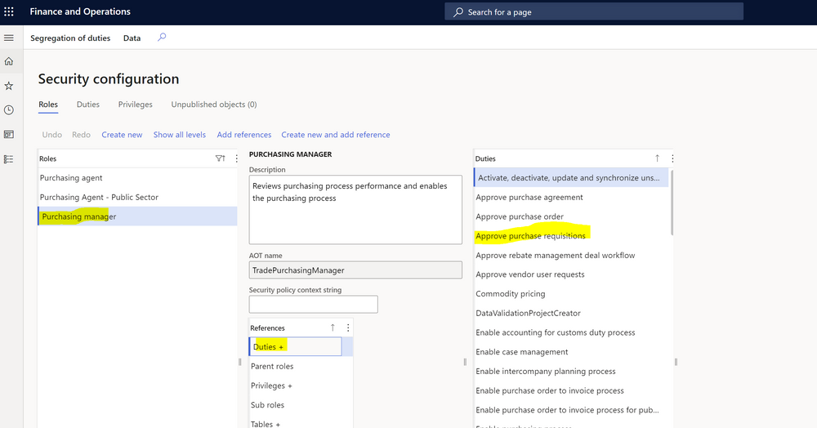Select Parent roles in References list

tap(301, 367)
